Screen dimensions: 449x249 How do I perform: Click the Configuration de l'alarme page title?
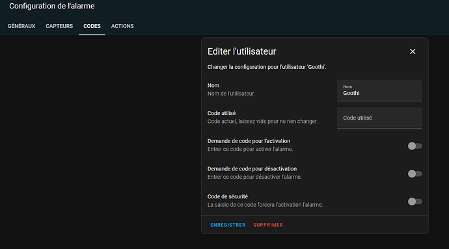point(52,6)
